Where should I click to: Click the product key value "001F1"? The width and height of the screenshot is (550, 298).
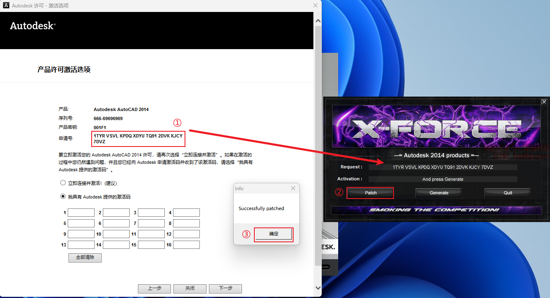coord(100,128)
